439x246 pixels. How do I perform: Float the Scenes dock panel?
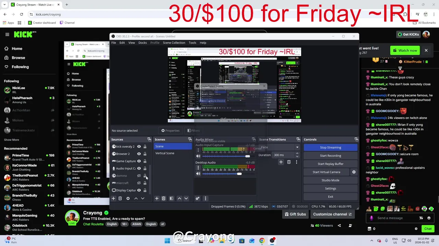[x=190, y=139]
